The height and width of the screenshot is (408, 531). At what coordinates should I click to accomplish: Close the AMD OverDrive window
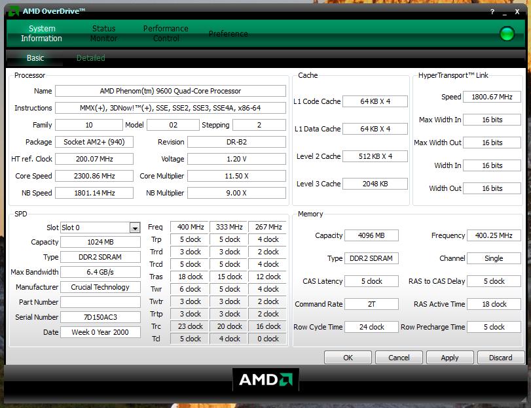click(517, 12)
